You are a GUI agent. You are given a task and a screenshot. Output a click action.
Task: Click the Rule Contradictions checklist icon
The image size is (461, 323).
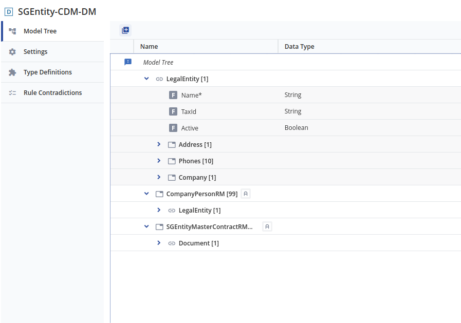click(12, 93)
